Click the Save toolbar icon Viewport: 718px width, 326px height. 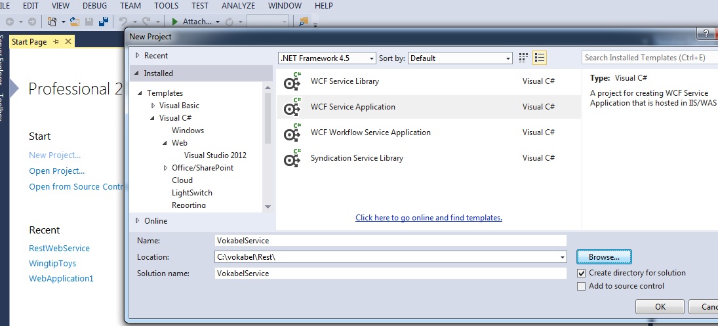[x=89, y=22]
